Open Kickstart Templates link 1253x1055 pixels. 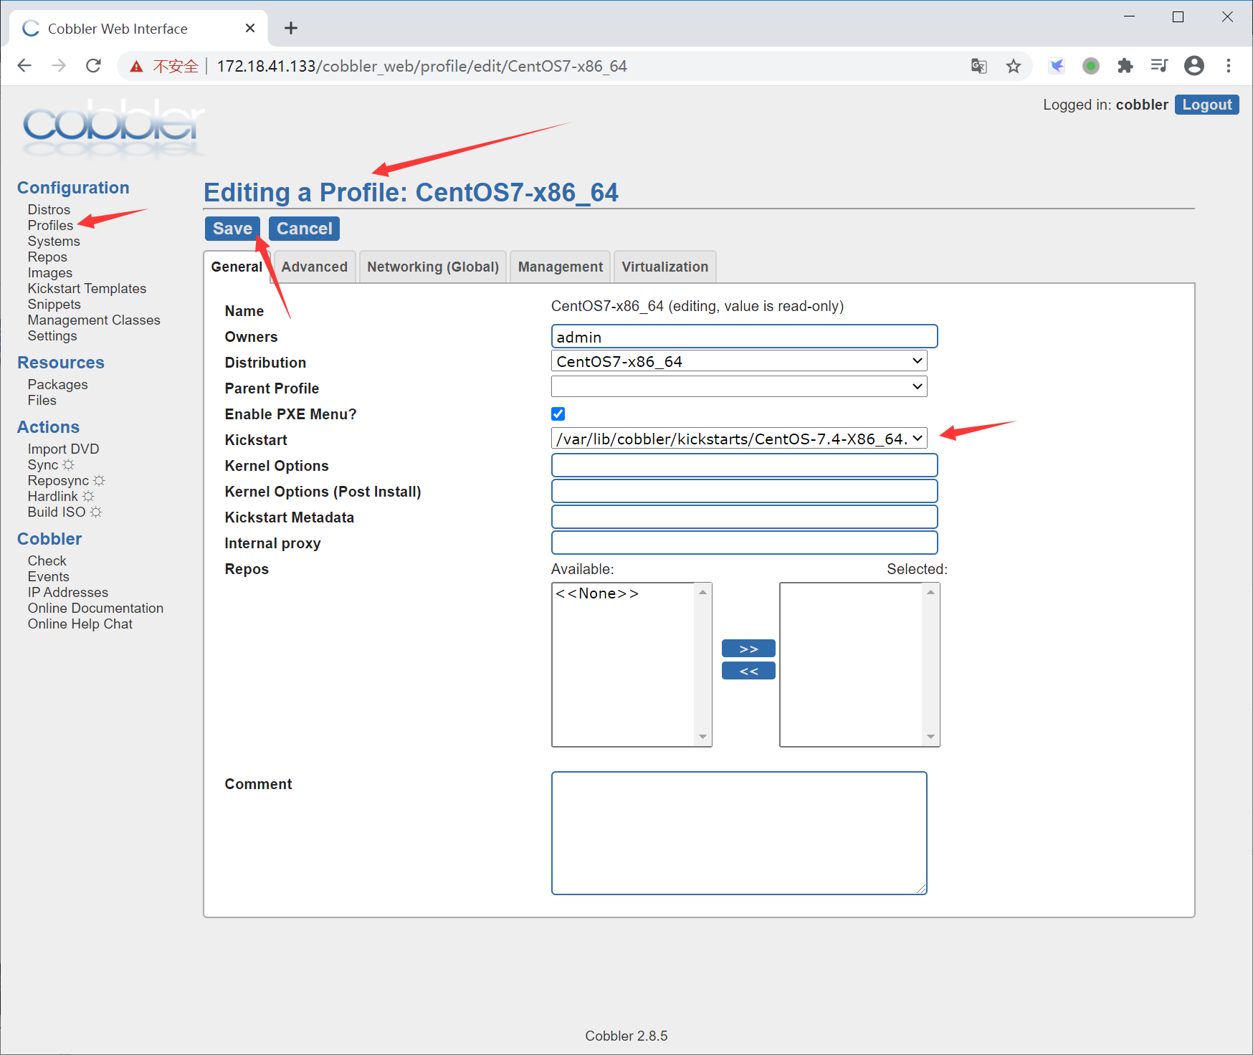[x=87, y=288]
